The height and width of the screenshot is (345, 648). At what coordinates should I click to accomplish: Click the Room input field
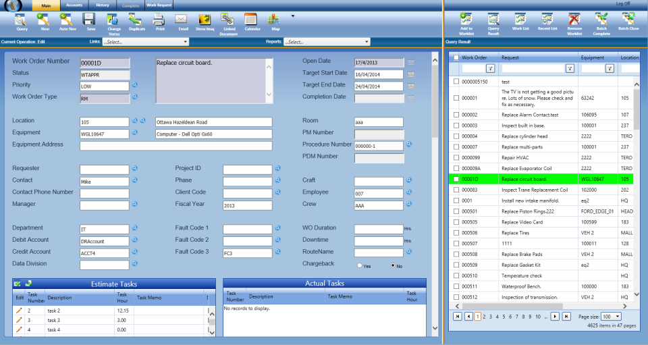379,122
